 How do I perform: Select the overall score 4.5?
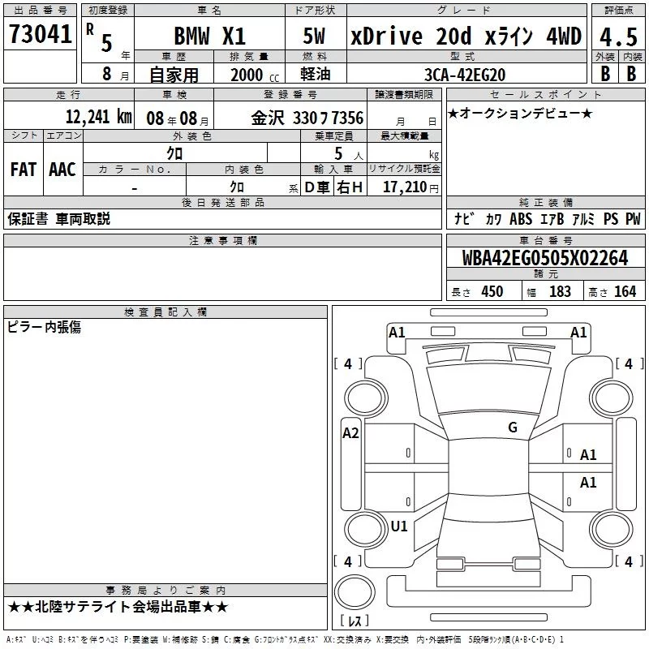618,37
